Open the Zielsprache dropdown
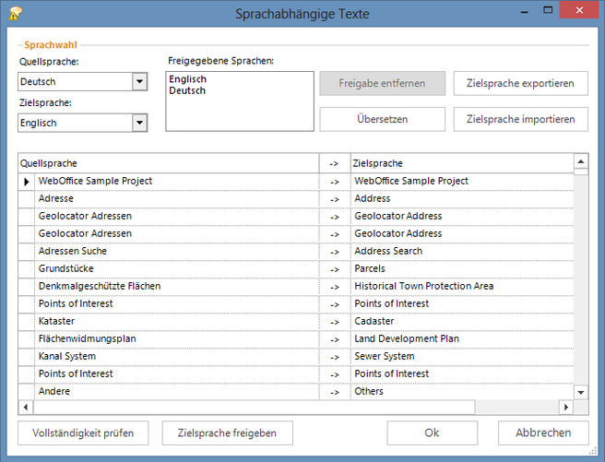Viewport: 605px width, 462px height. coord(139,123)
